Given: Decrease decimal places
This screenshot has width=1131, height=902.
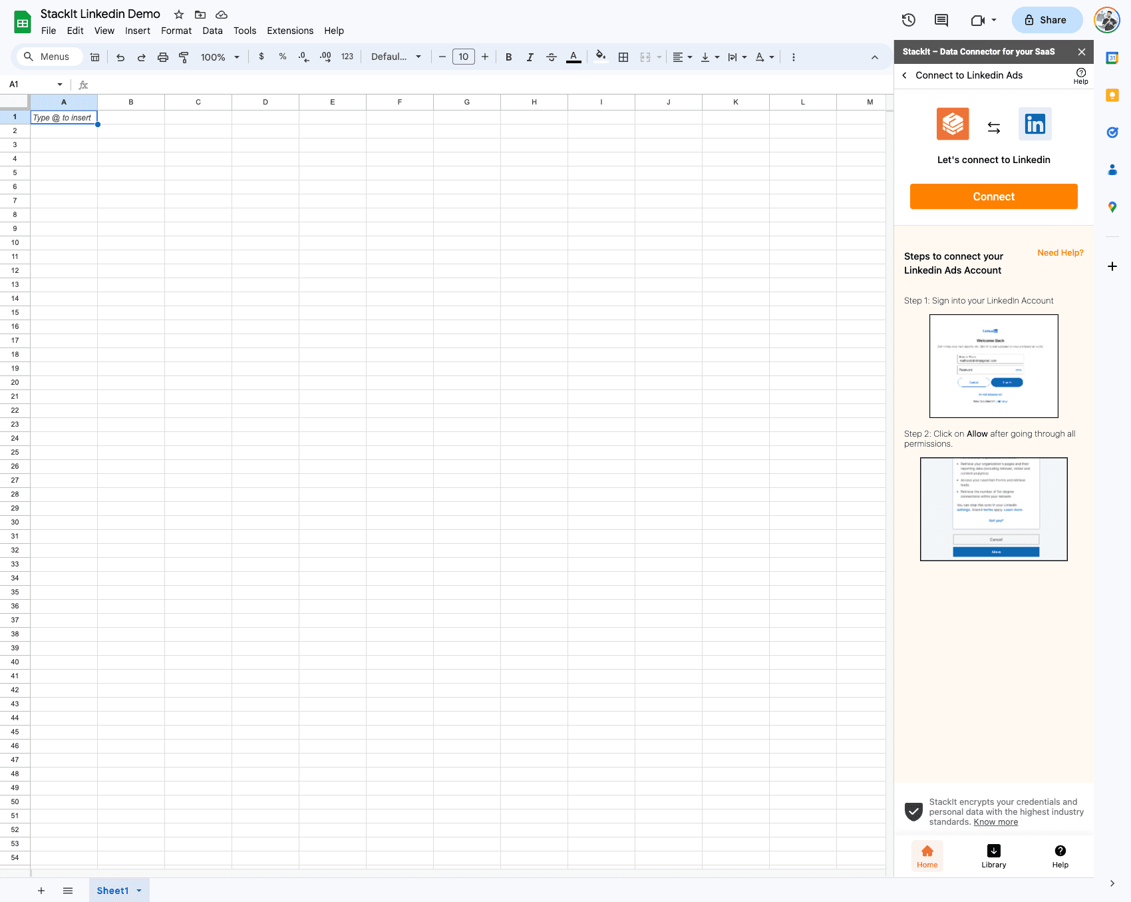Looking at the screenshot, I should point(304,57).
